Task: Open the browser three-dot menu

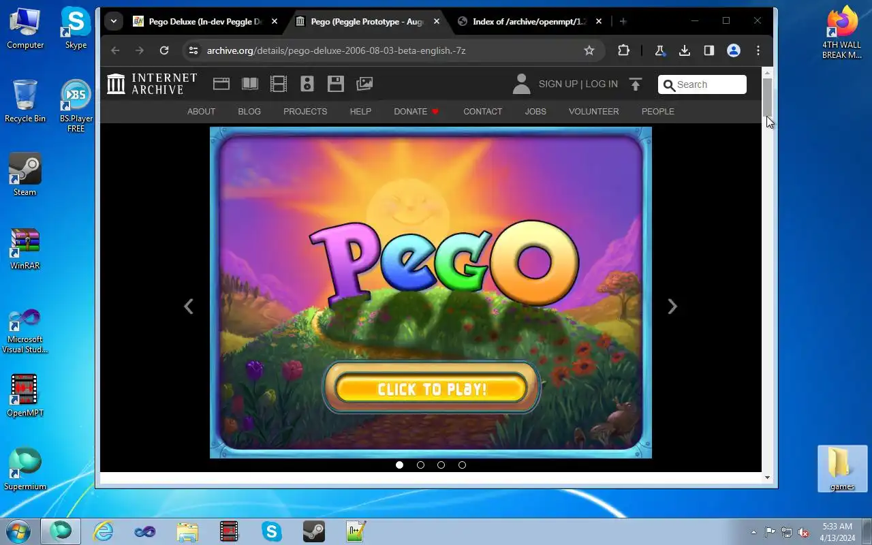Action: coord(758,50)
